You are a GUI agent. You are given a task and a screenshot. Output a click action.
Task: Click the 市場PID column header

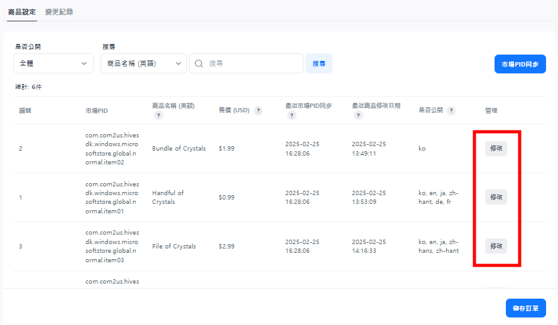click(x=97, y=110)
